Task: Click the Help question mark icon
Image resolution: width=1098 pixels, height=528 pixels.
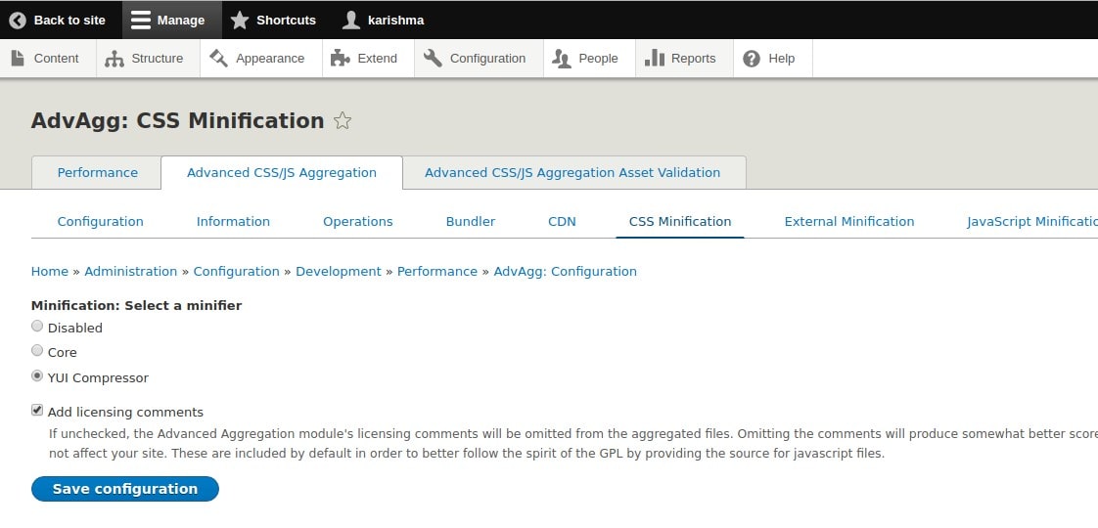Action: (x=752, y=59)
